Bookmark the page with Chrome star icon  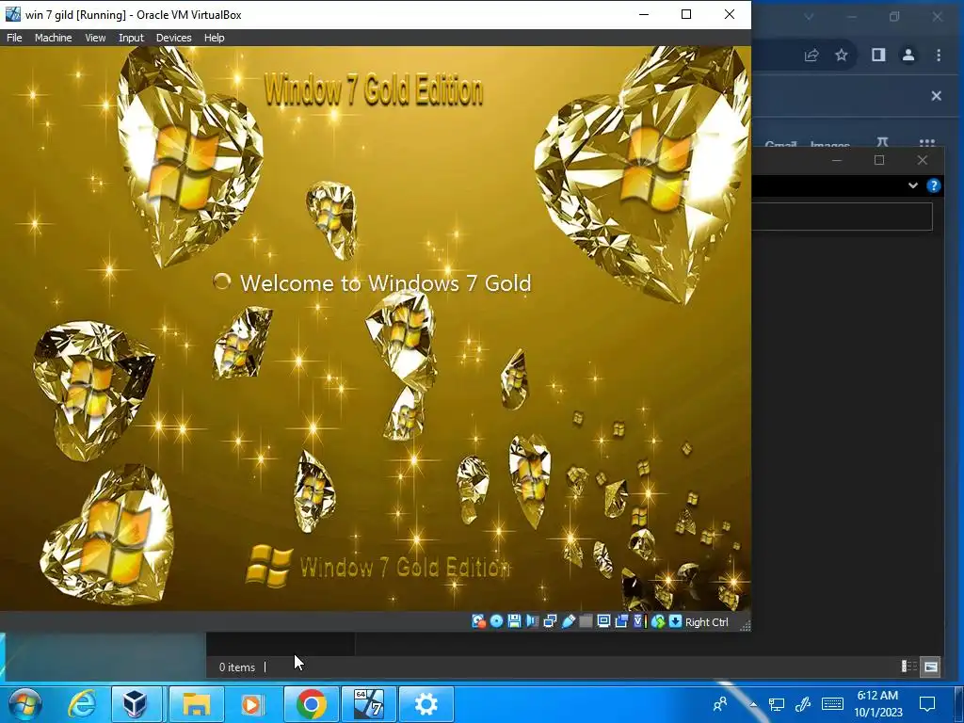pos(841,56)
